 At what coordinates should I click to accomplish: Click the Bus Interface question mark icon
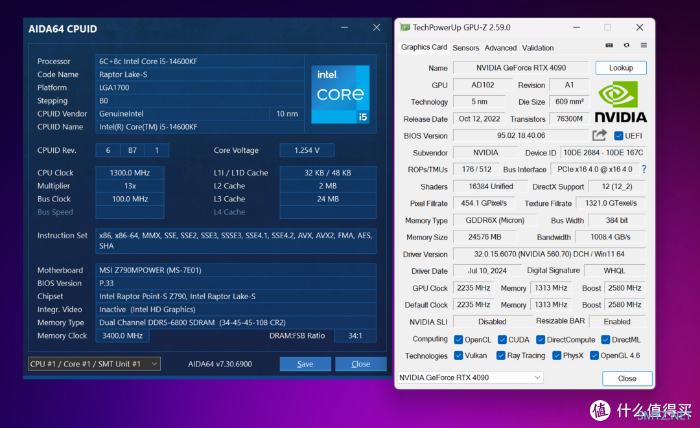[644, 170]
